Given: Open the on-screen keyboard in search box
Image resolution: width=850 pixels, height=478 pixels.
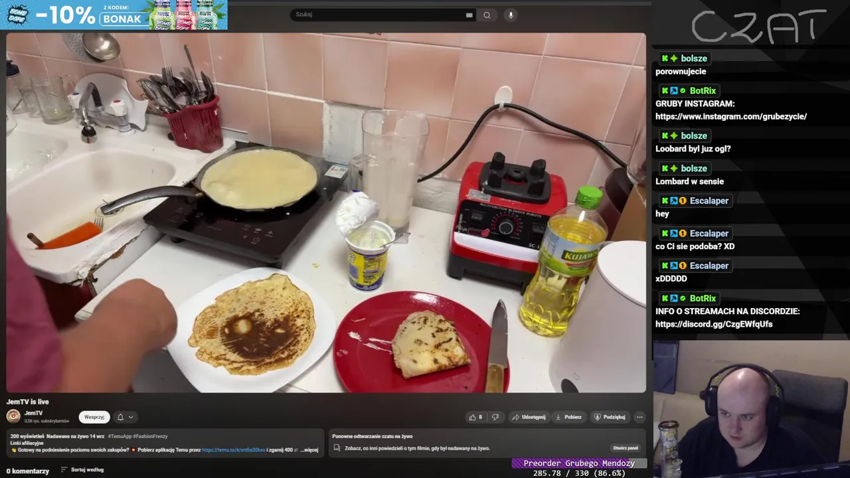Looking at the screenshot, I should [x=469, y=15].
